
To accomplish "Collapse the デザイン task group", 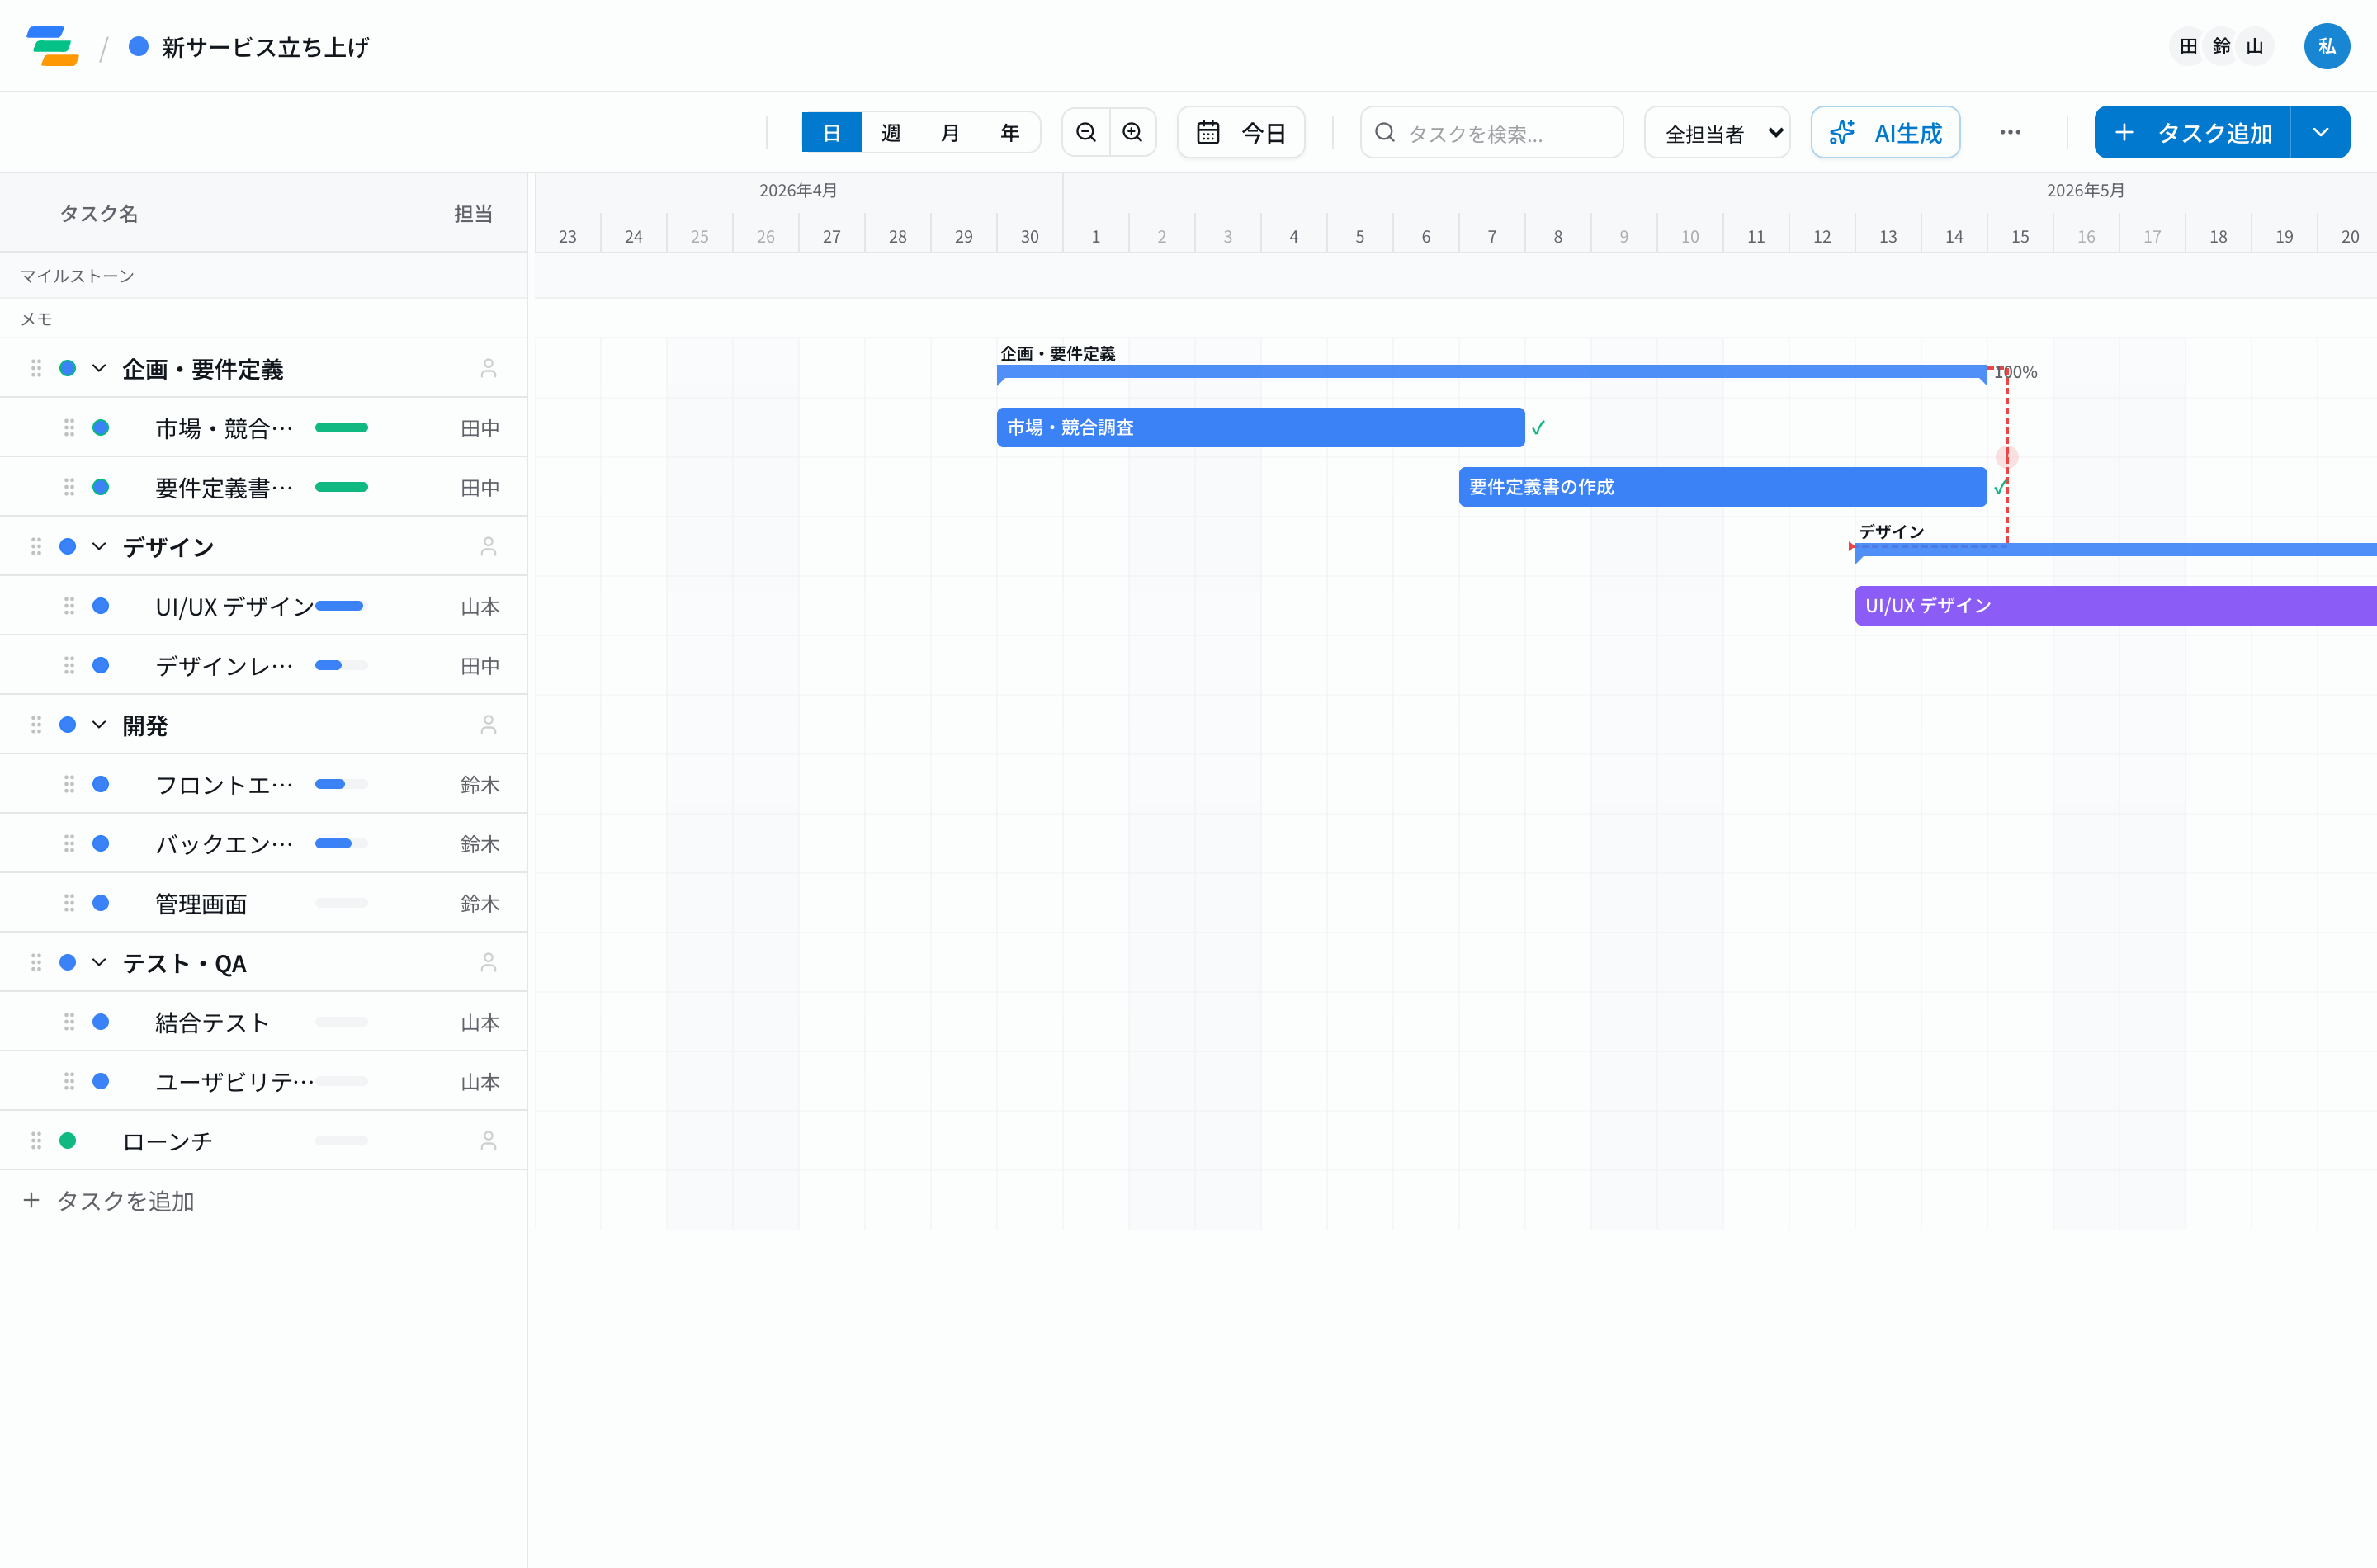I will 99,547.
